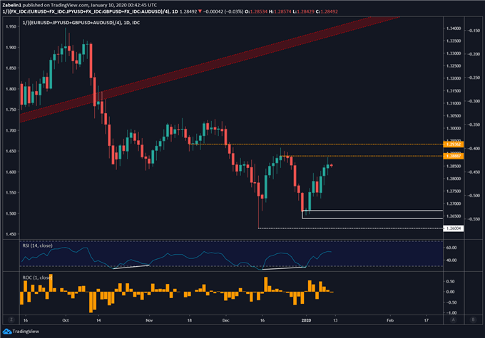Select the left white trendline under RSI
Image resolution: width=485 pixels, height=338 pixels.
131,267
